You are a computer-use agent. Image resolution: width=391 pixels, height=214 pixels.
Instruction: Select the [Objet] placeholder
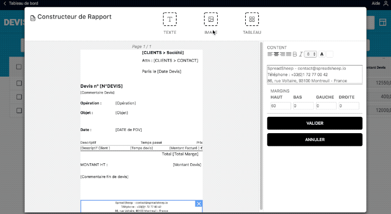(122, 113)
